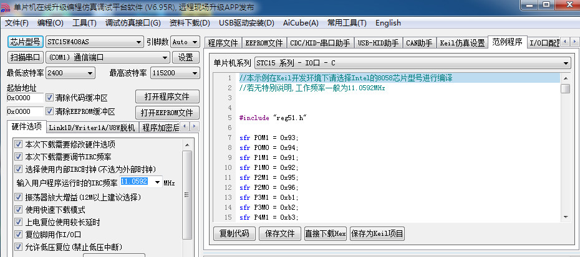580x257 pixels.
Task: Open the IRC频率 11.0592 MHz dropdown
Action: click(158, 182)
